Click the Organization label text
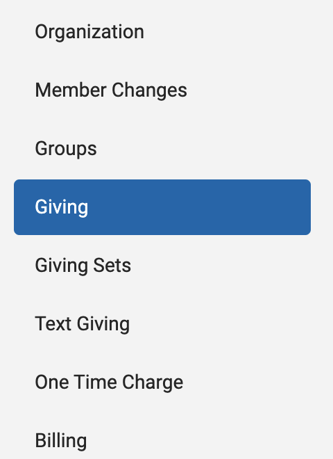 click(89, 32)
